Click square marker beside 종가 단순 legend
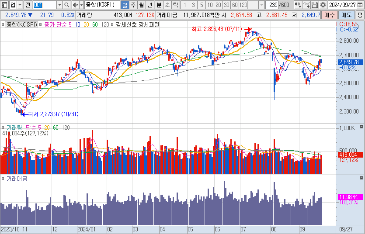The image size is (365, 234). [41, 24]
